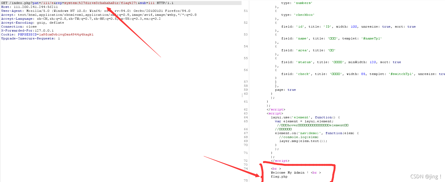
Task: Click the Upgrade-Insecure-Requests header
Action: 30,38
